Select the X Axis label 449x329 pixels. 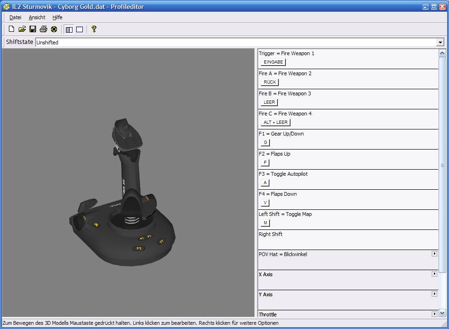(266, 274)
